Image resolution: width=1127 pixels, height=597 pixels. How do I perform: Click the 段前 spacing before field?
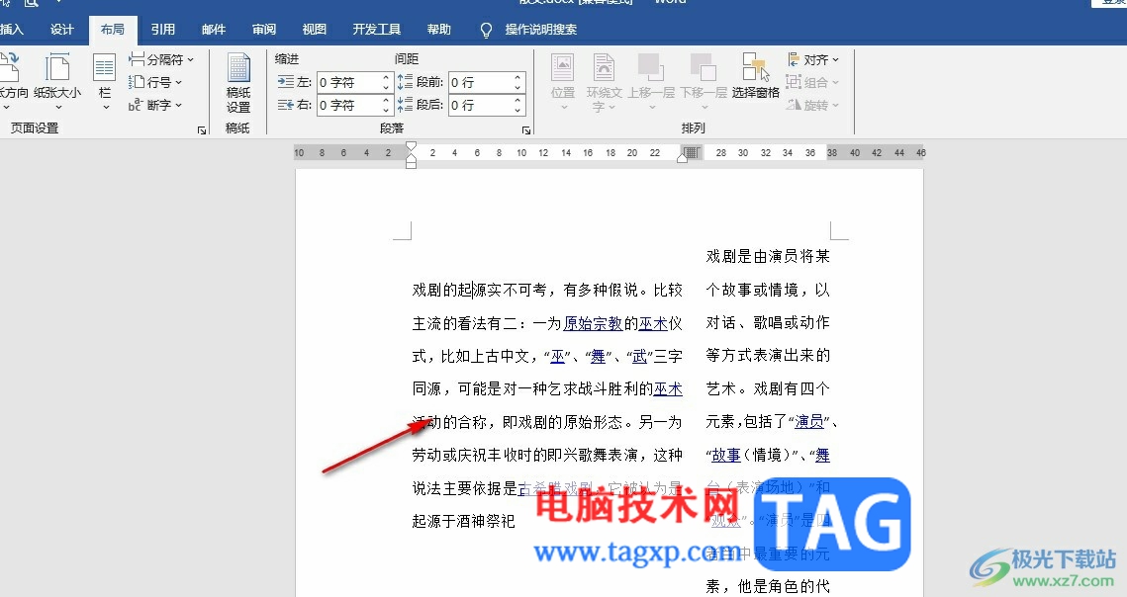(x=480, y=83)
